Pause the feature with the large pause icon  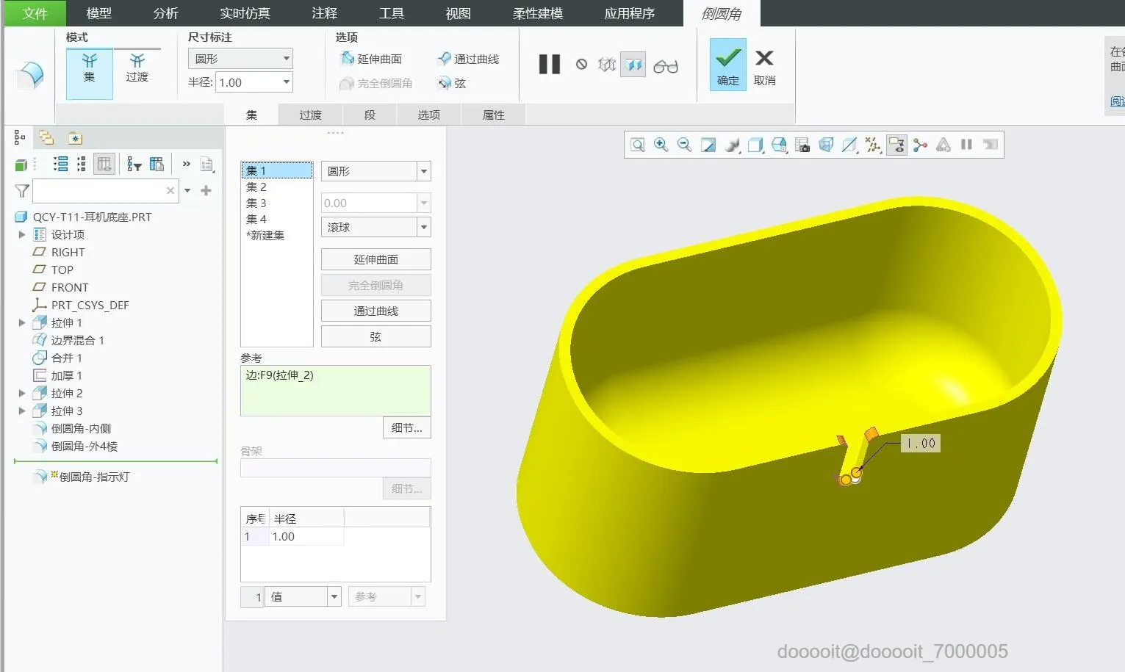tap(550, 65)
